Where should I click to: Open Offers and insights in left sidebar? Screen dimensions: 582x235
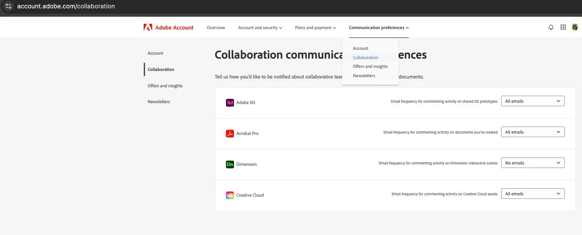pos(165,86)
